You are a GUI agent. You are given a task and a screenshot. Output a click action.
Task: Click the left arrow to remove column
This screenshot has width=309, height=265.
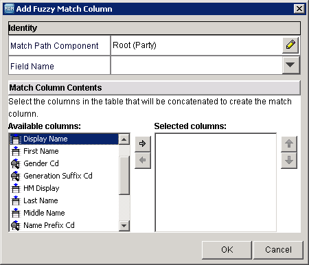tap(143, 160)
